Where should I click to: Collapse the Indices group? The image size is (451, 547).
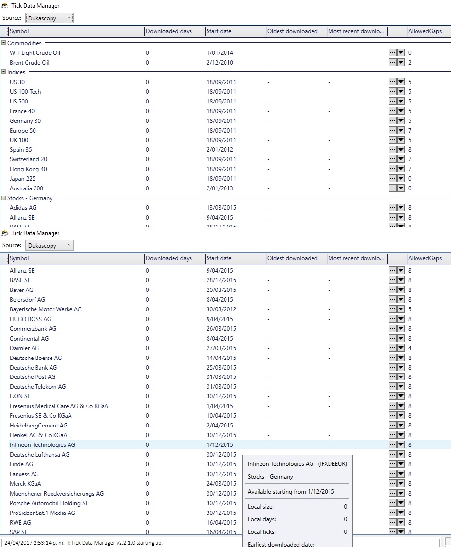(x=4, y=72)
